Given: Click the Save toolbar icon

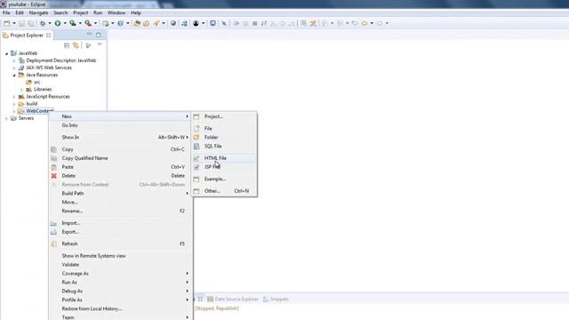Looking at the screenshot, I should coord(21,23).
